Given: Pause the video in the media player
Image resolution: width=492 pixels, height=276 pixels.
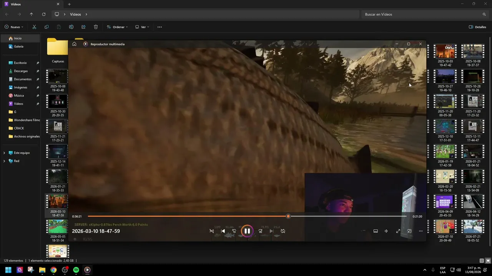Looking at the screenshot, I should tap(247, 231).
